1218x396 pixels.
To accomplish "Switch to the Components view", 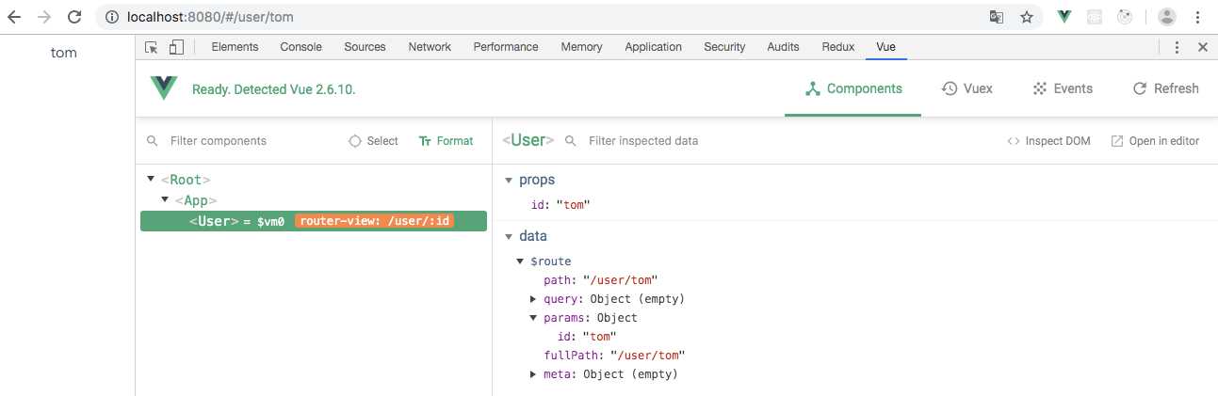I will point(853,89).
